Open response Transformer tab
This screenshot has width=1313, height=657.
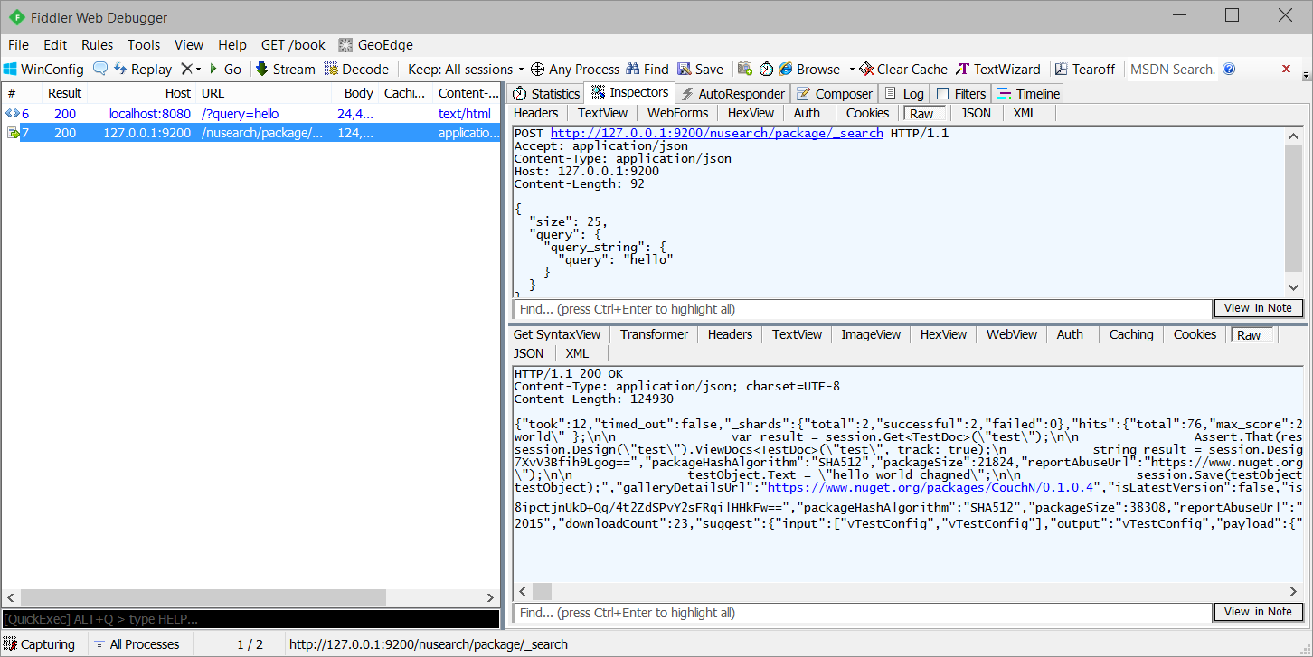click(654, 334)
